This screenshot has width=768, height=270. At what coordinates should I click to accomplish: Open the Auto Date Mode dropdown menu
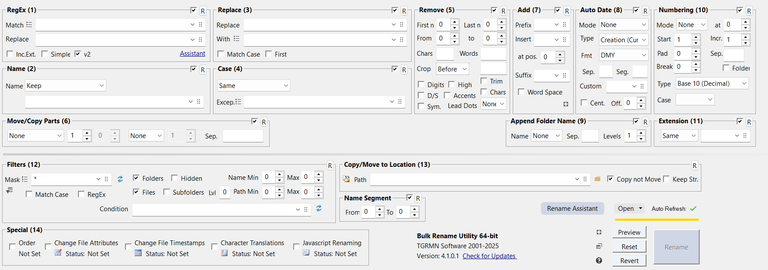point(623,25)
